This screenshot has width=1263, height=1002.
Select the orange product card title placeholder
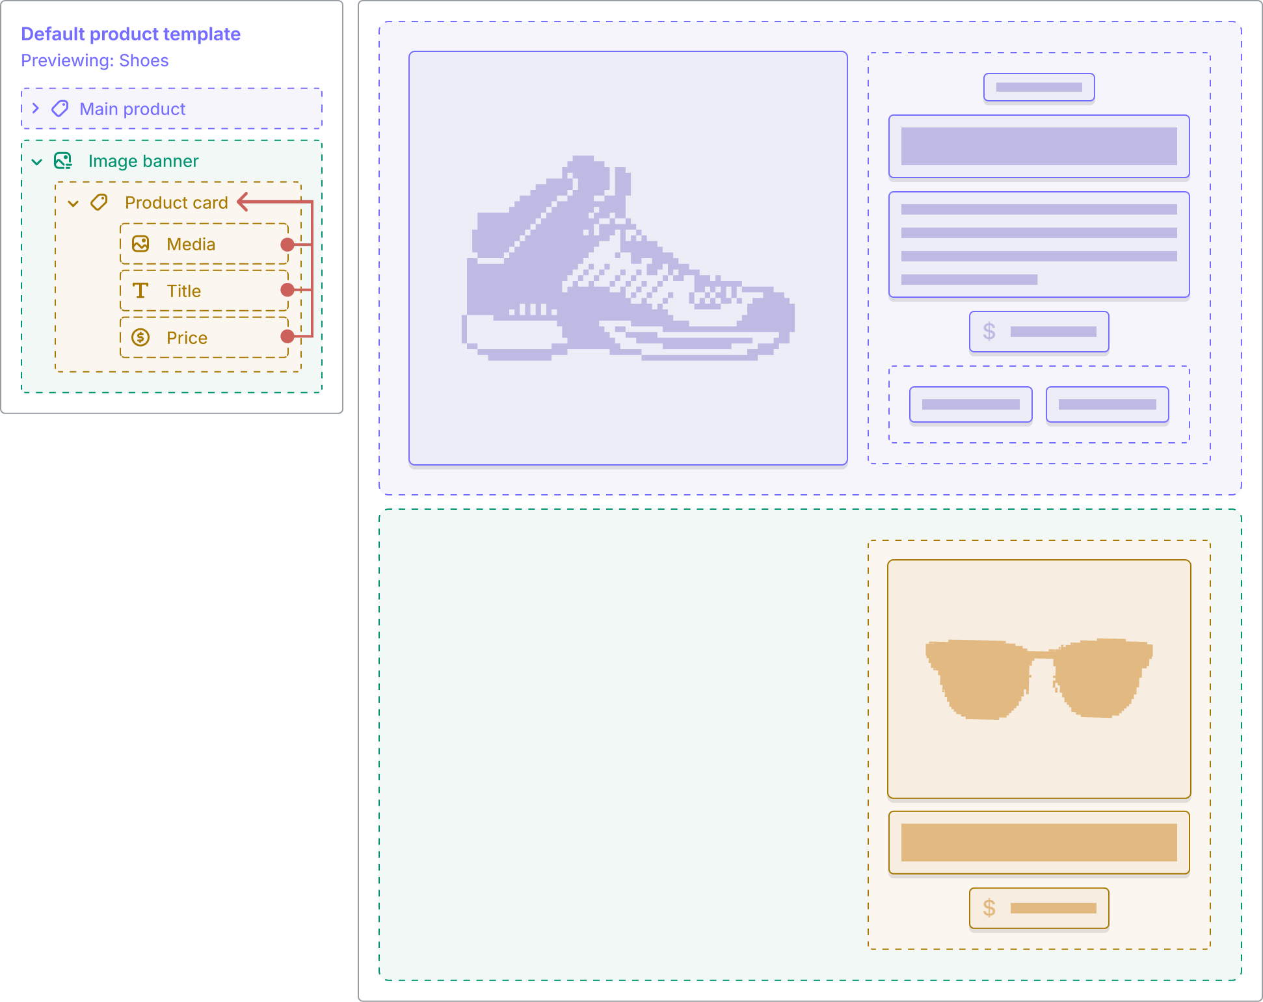[1039, 843]
